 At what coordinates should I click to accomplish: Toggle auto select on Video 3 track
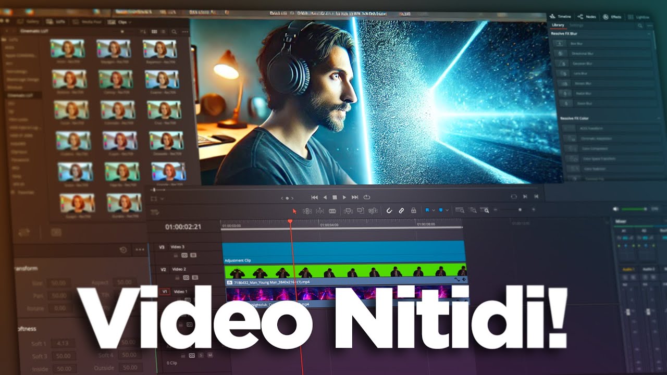tap(184, 255)
